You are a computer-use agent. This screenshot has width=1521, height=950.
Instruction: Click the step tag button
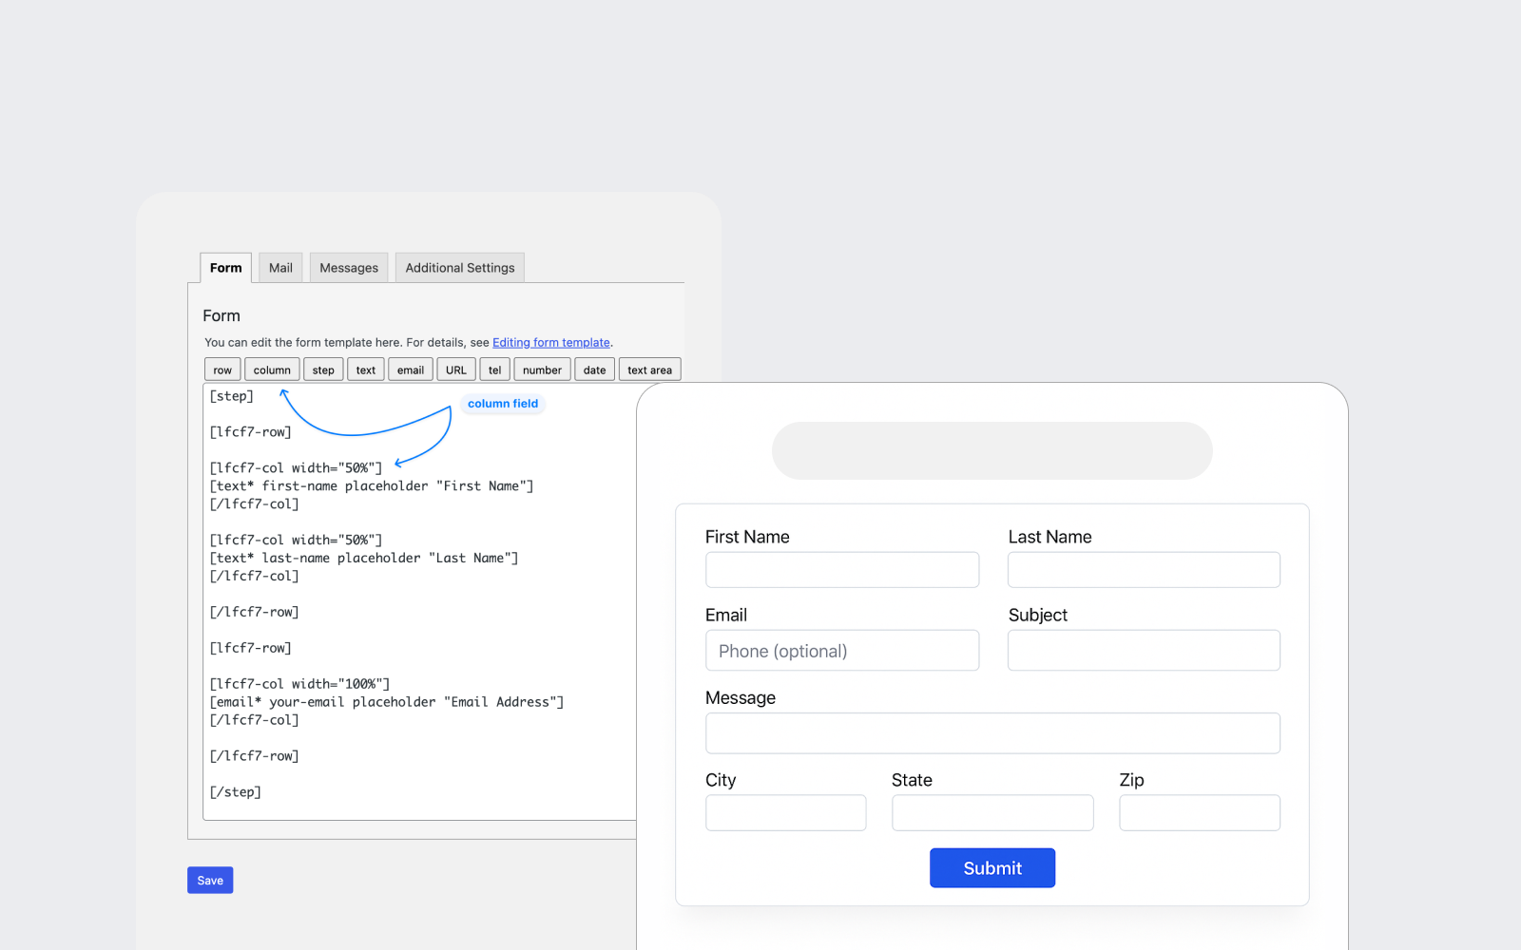pyautogui.click(x=323, y=370)
